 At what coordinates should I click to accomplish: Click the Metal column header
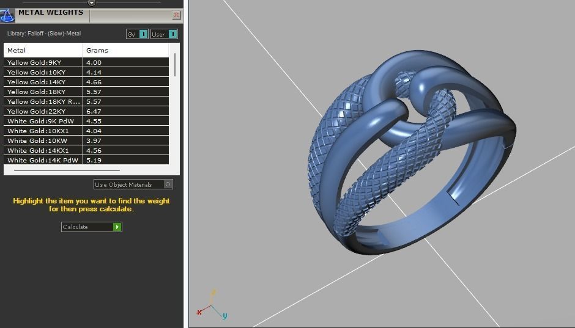coord(43,50)
